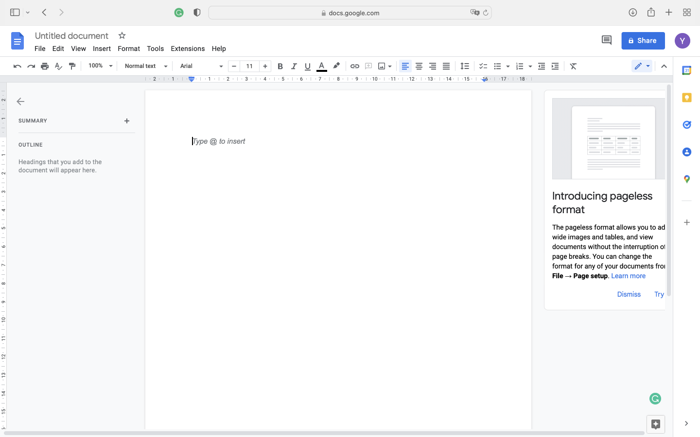The width and height of the screenshot is (700, 437).
Task: Expand numbered list options arrow
Action: click(x=530, y=67)
